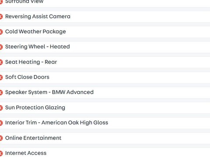Viewport: 210px width, 157px height.
Task: Click red X icon beside Sun Protection Glazing
Action: point(1,108)
